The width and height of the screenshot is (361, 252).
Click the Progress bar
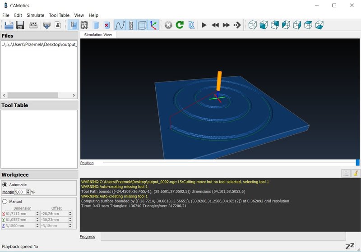point(223,236)
